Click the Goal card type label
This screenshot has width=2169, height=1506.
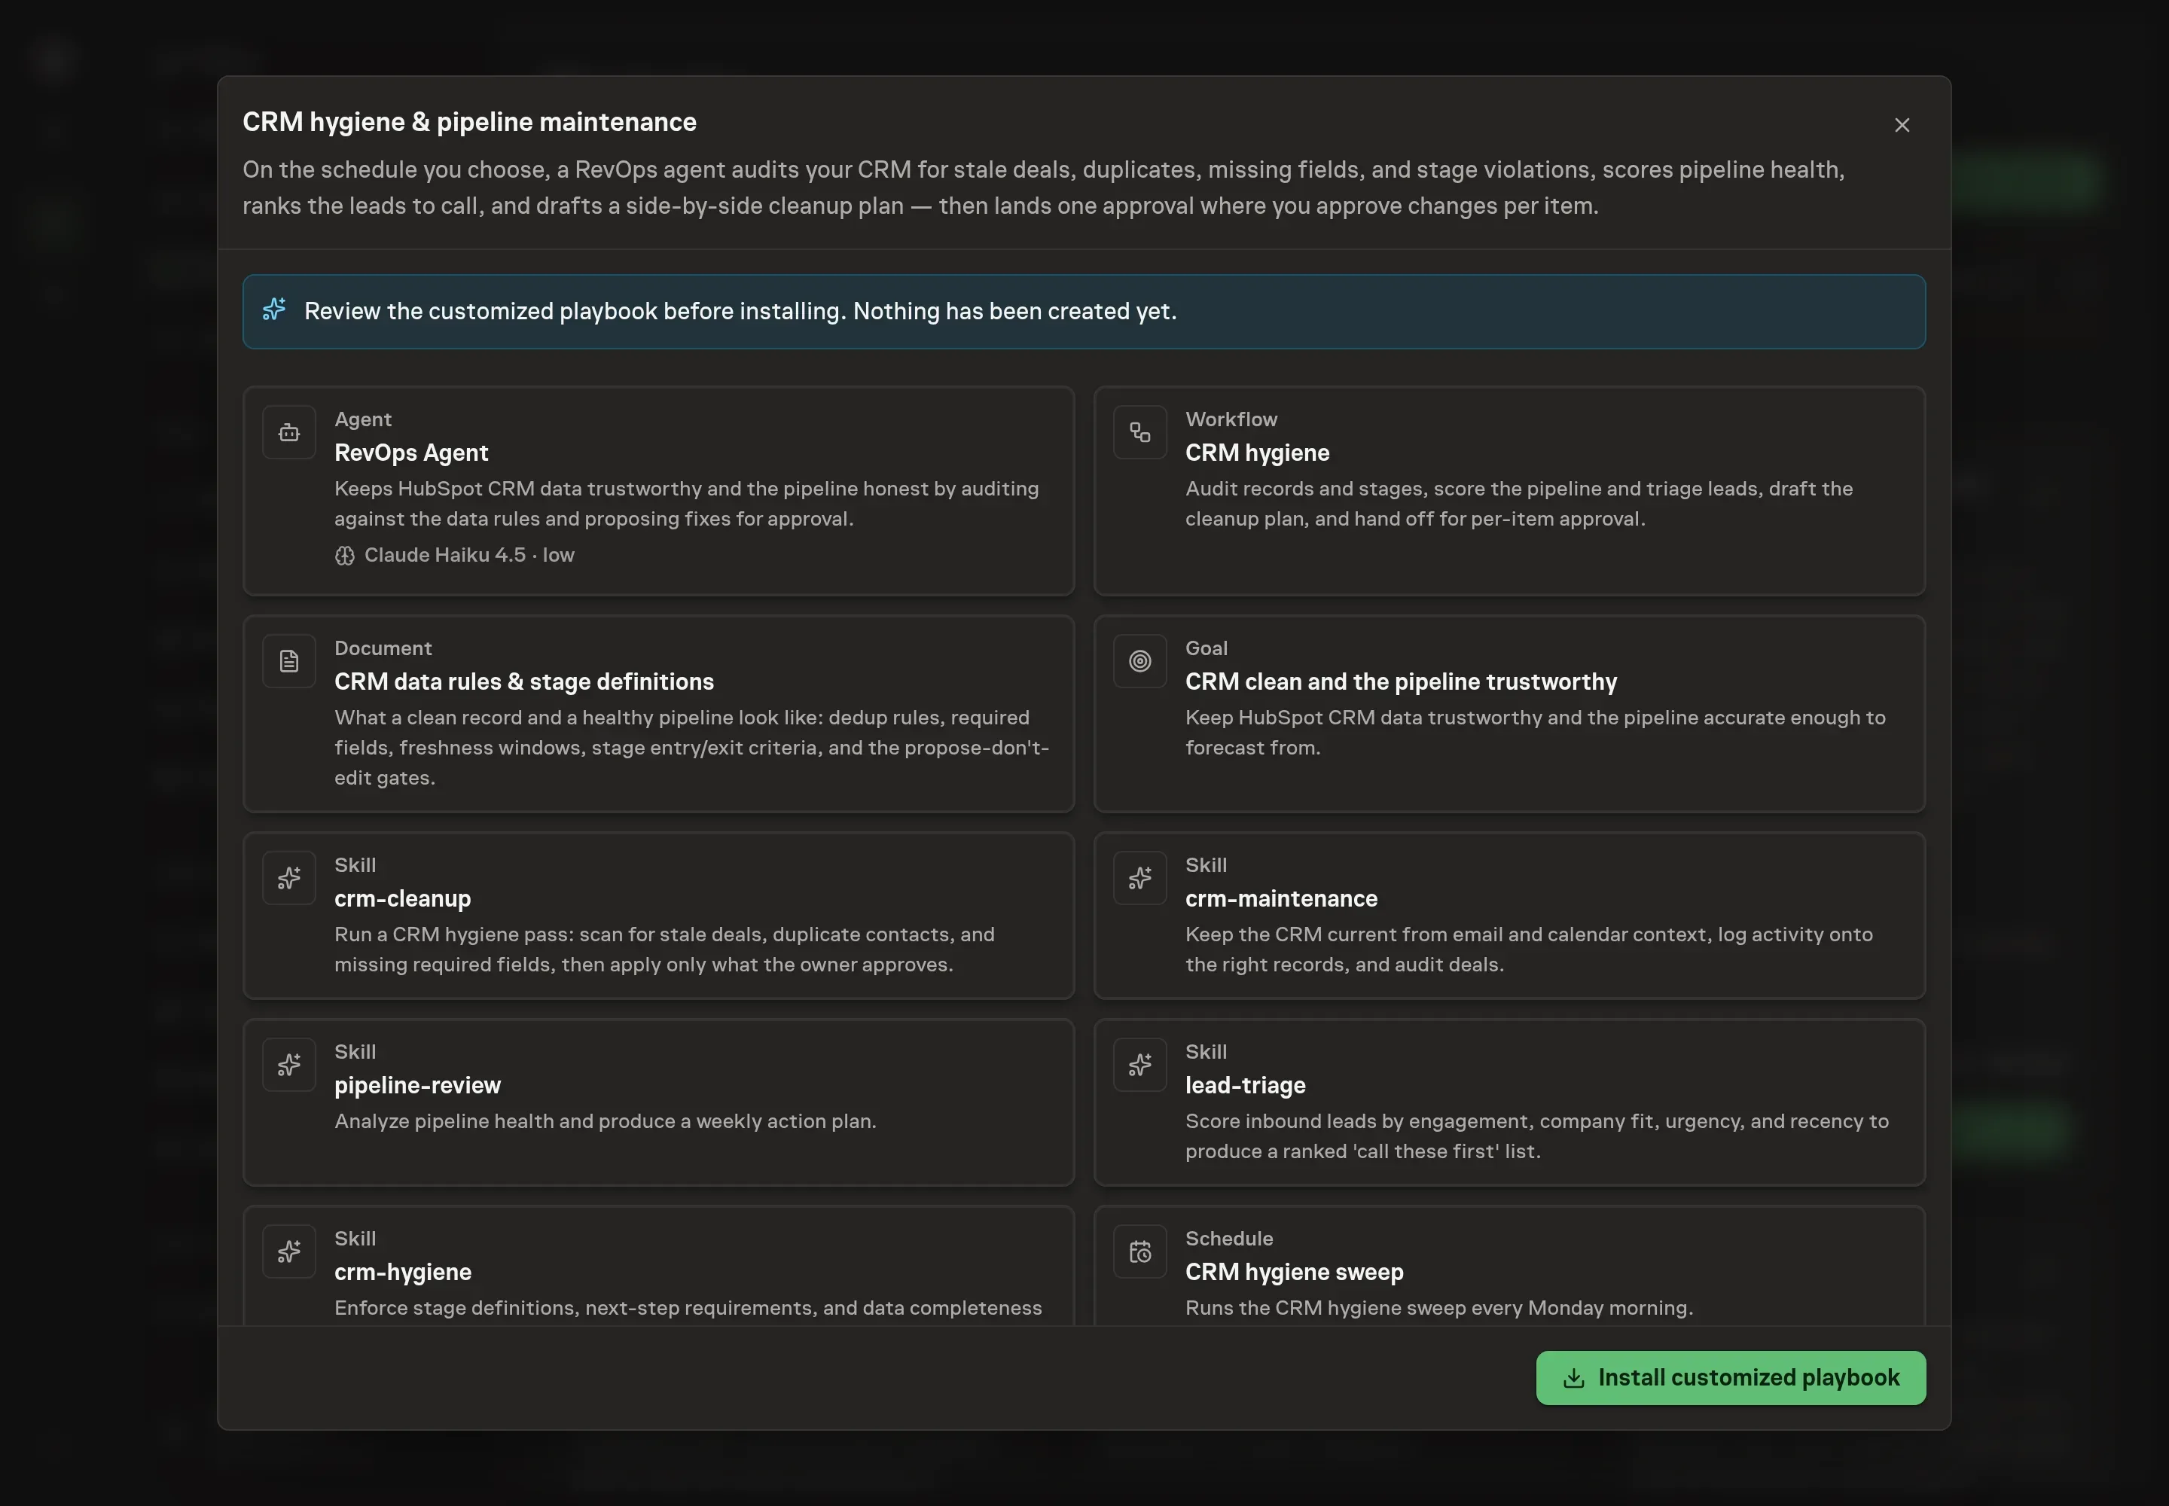(x=1207, y=648)
